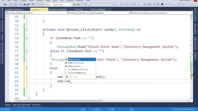
Task: Open the Properties side panel
Action: pyautogui.click(x=195, y=56)
